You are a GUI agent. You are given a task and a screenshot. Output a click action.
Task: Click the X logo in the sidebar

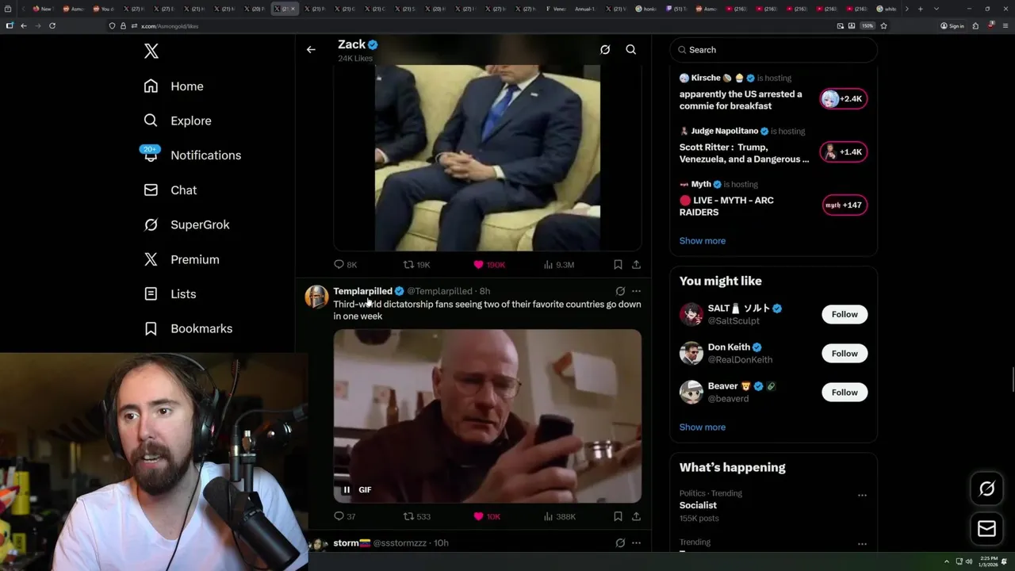tap(151, 52)
